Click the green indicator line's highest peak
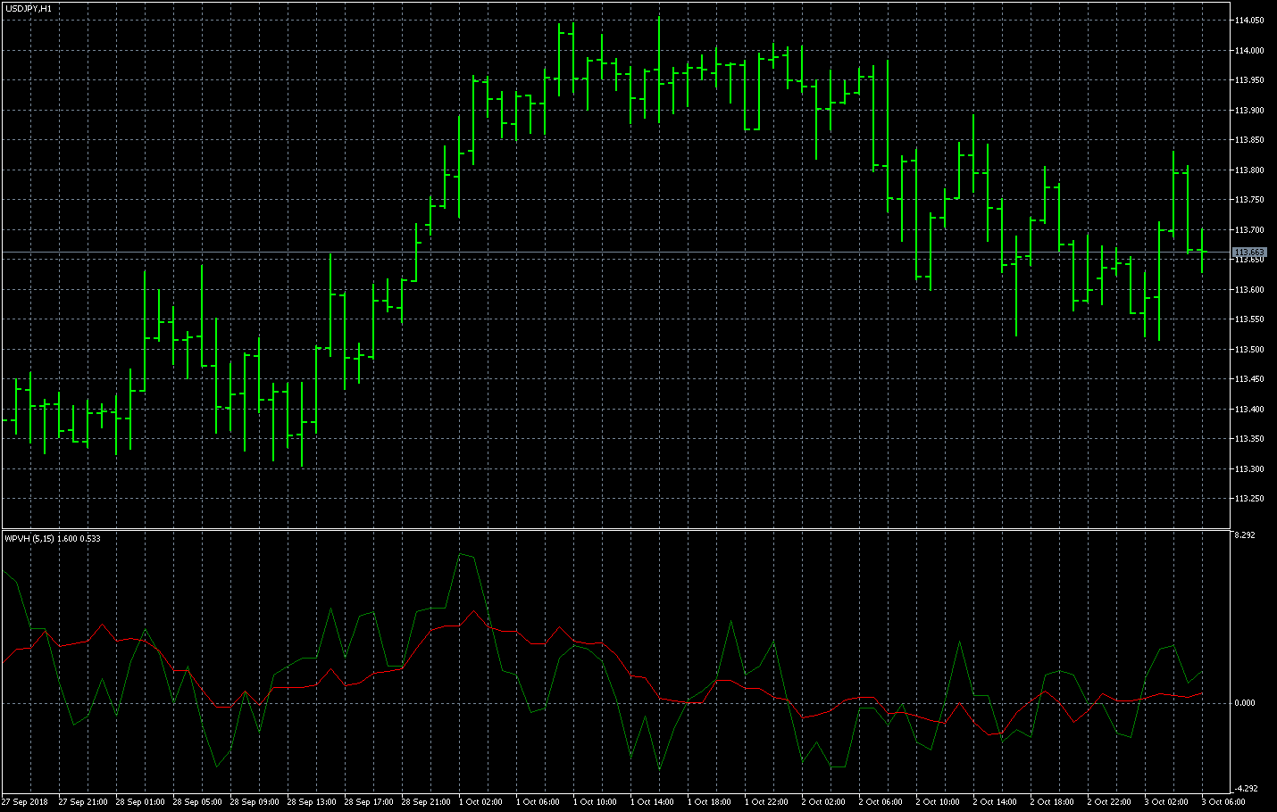The width and height of the screenshot is (1277, 812). (462, 554)
